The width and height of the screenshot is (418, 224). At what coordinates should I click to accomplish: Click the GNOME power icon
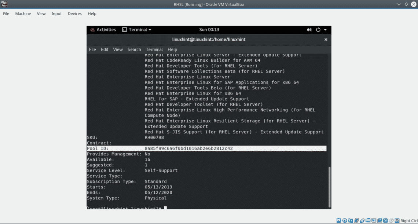[x=318, y=30]
